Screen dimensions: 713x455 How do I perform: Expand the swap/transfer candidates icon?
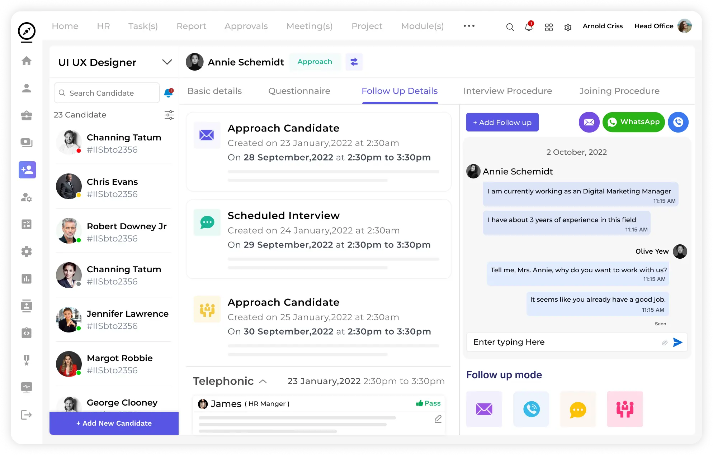[353, 62]
